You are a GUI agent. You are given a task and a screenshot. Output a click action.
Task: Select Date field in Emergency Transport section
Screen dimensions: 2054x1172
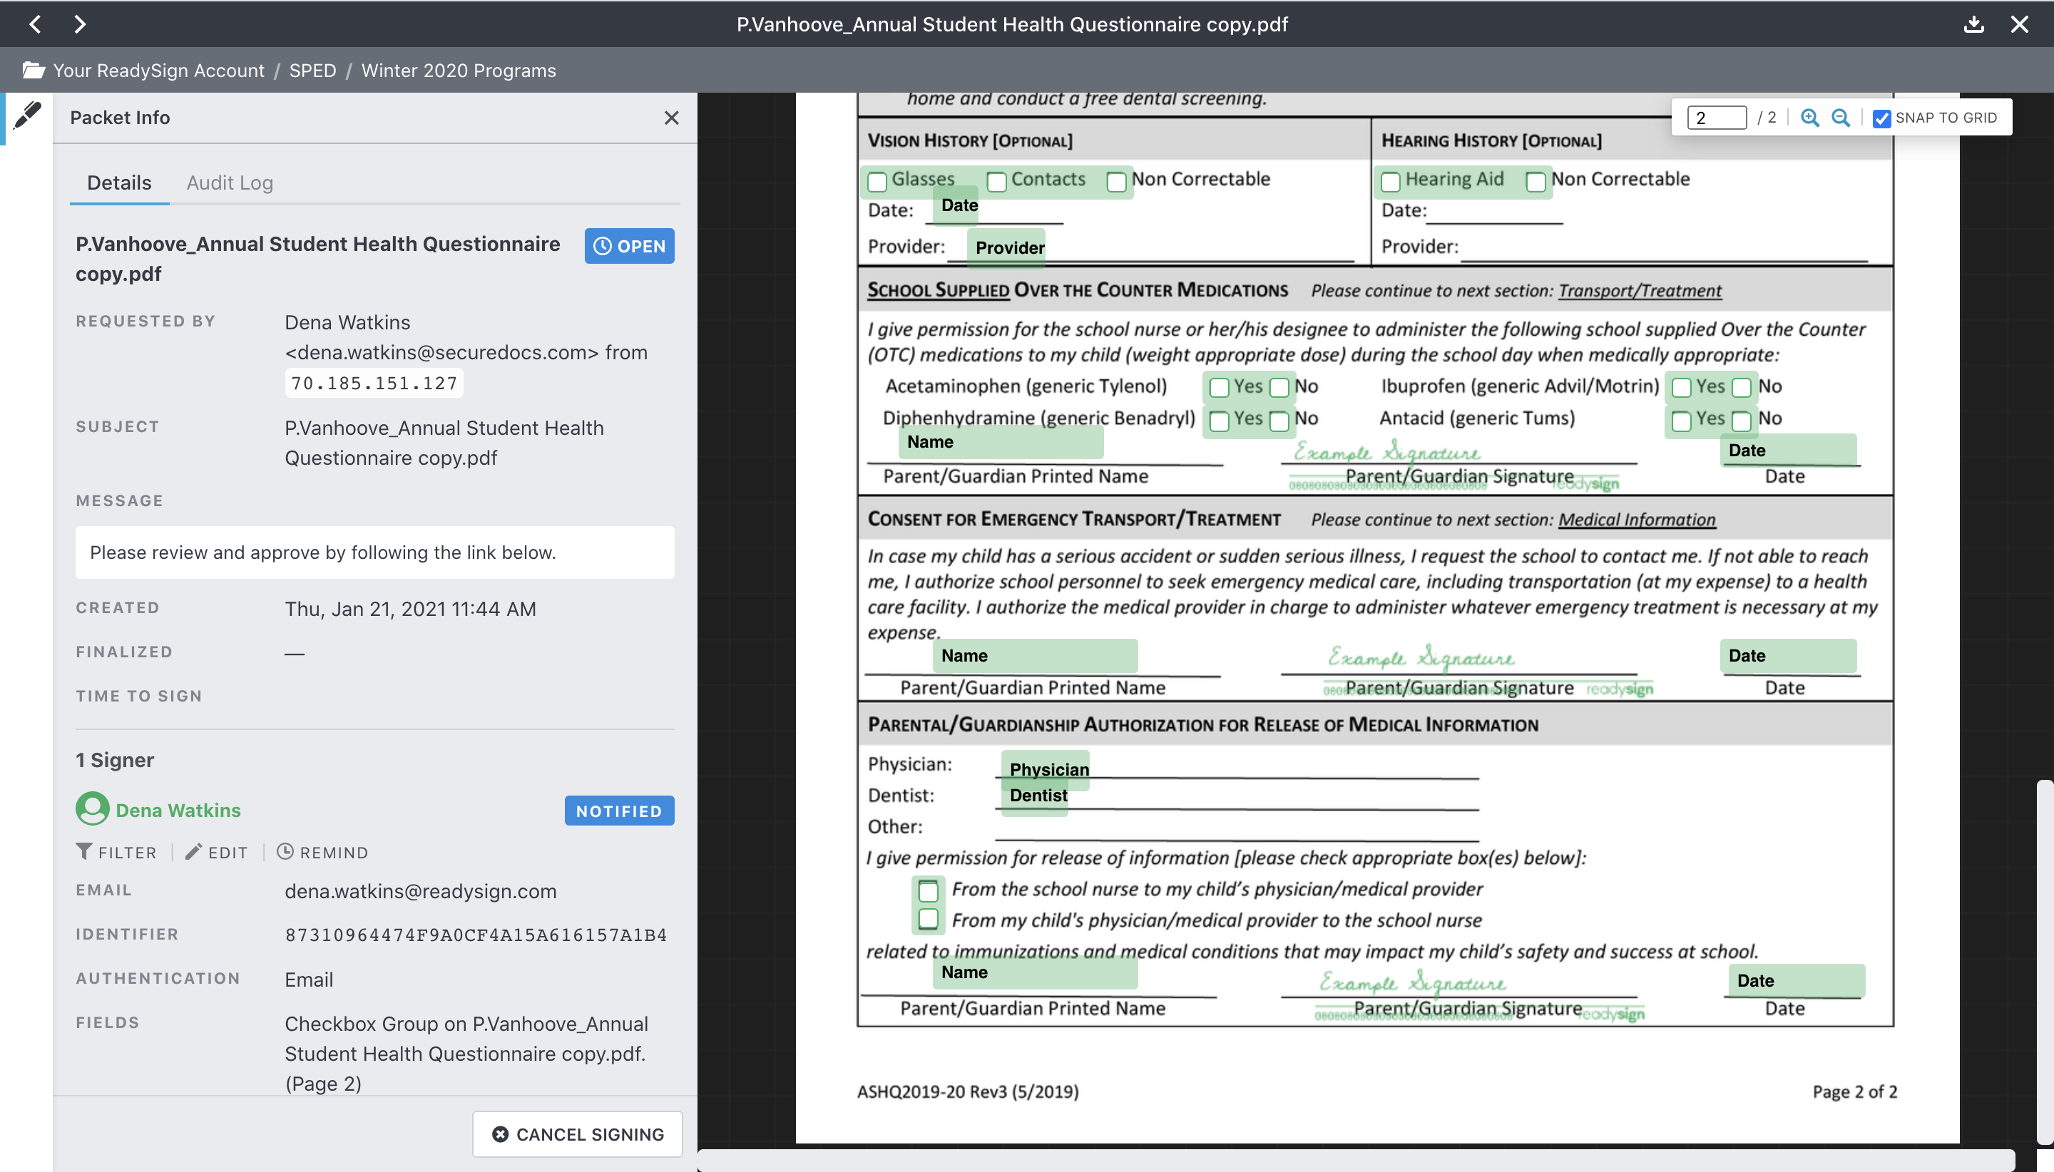[1789, 655]
